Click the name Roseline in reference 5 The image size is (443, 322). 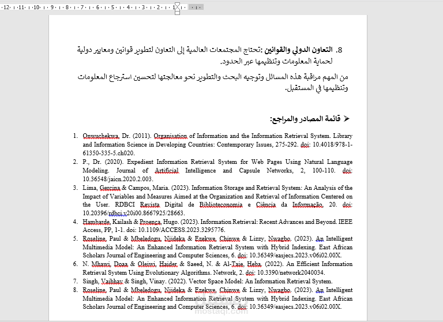click(x=94, y=239)
